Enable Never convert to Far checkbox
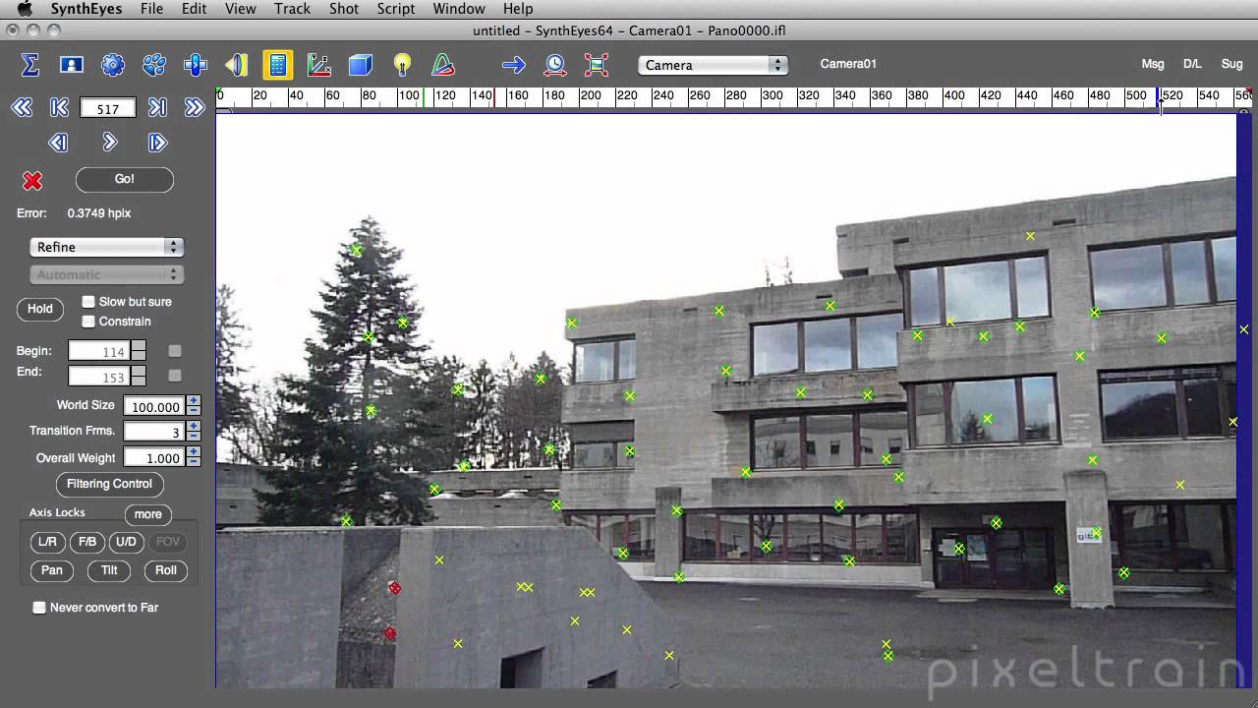Screen dimensions: 1258x708 click(x=39, y=608)
